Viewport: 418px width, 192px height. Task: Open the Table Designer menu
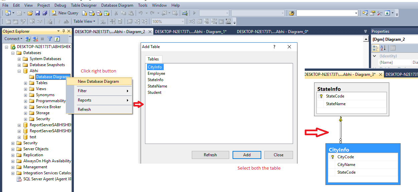pyautogui.click(x=84, y=5)
